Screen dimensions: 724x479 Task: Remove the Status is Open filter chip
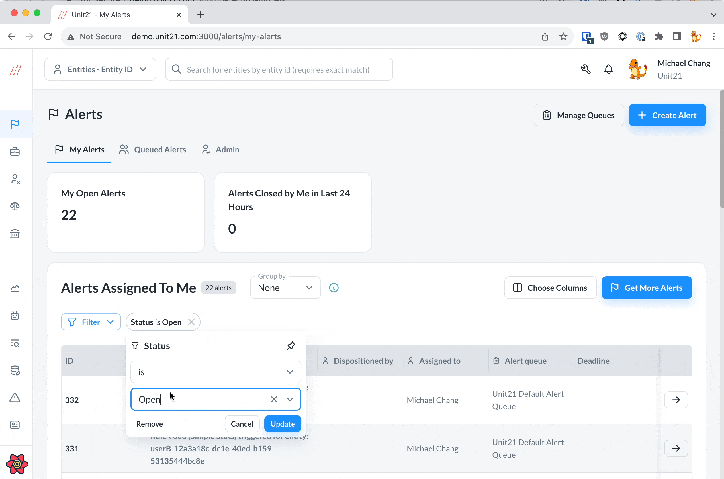coord(191,322)
